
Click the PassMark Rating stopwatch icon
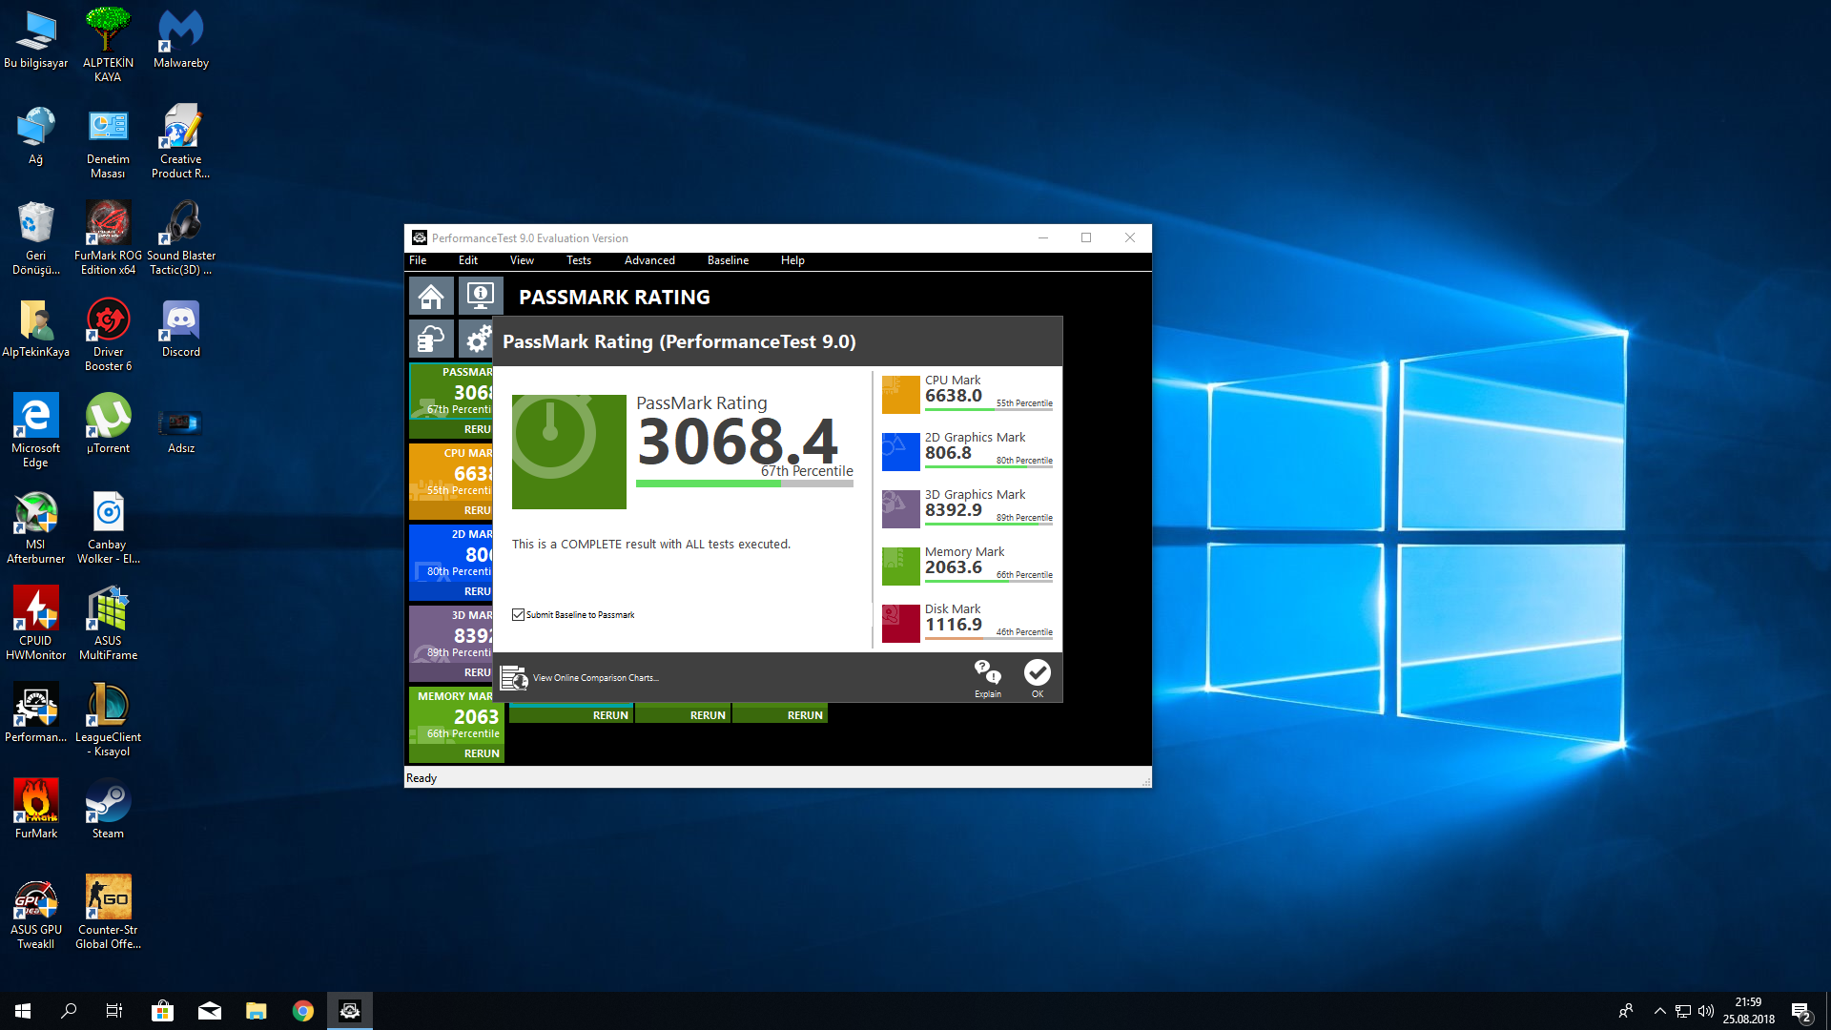[x=569, y=452]
